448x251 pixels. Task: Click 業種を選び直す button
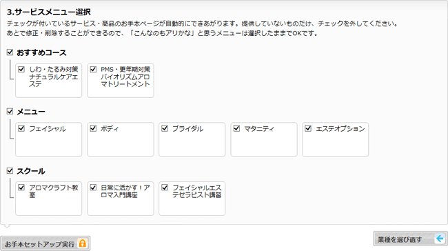click(410, 239)
